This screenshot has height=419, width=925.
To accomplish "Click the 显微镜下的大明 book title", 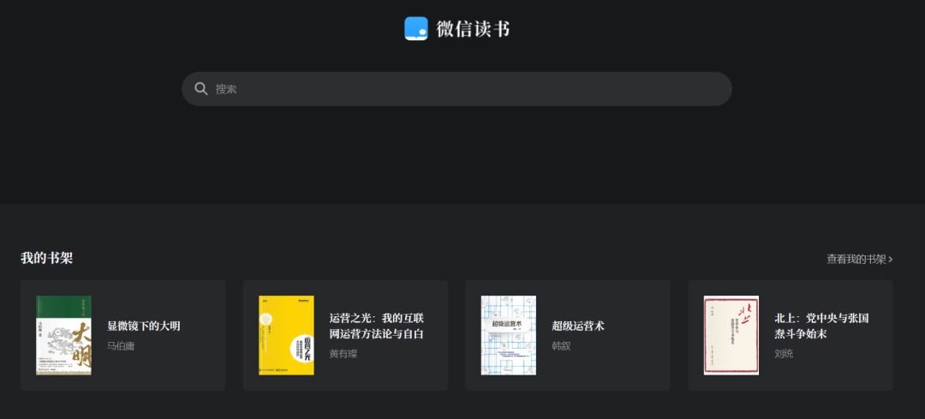I will coord(144,326).
